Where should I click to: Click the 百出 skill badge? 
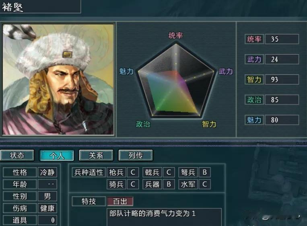[x=120, y=201]
